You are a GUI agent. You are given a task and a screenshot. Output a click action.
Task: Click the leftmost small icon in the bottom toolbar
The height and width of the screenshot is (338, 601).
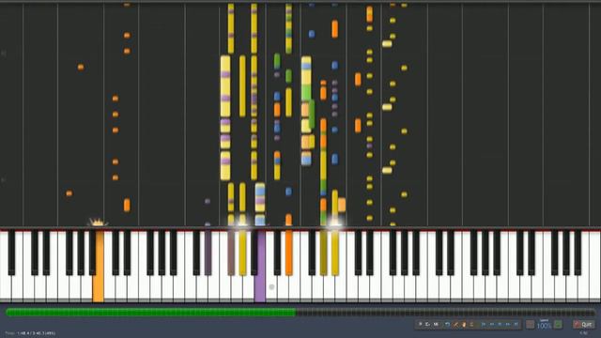[x=421, y=325]
